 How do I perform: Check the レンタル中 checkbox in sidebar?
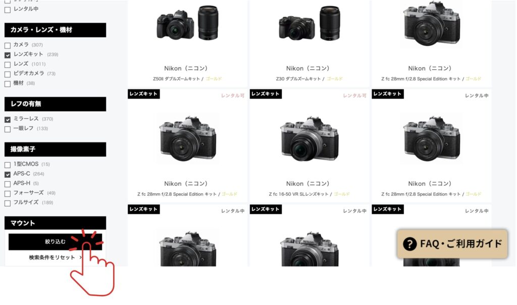[x=8, y=10]
